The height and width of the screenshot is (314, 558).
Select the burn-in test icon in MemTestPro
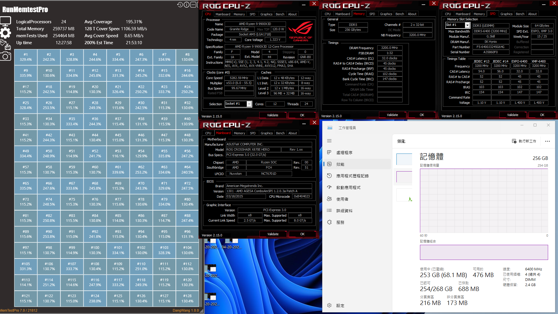point(5,45)
